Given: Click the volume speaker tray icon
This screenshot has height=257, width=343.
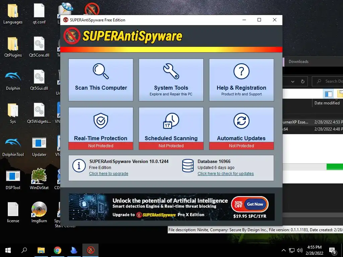Looking at the screenshot, I should [300, 250].
